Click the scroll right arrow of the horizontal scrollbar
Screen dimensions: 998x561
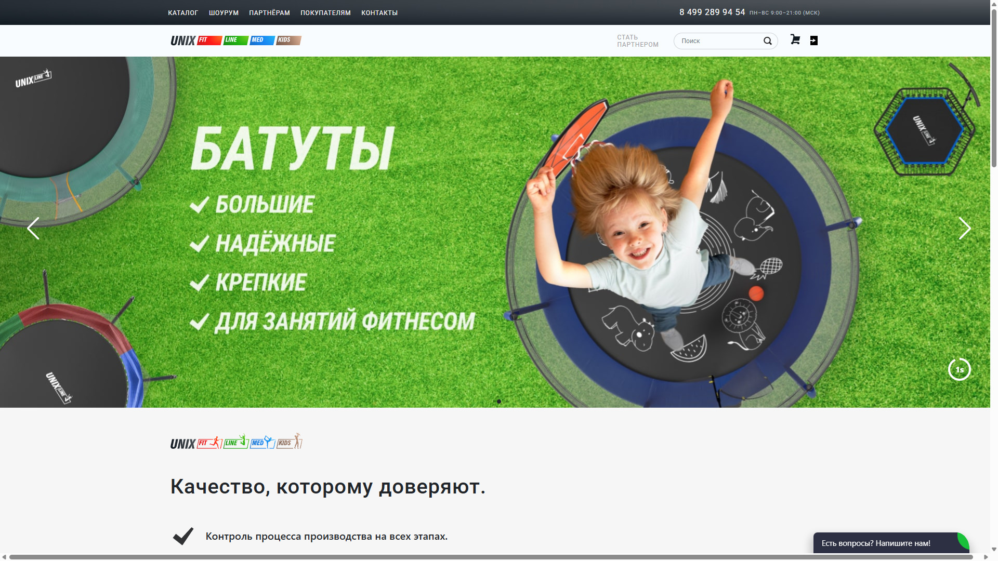pyautogui.click(x=986, y=557)
